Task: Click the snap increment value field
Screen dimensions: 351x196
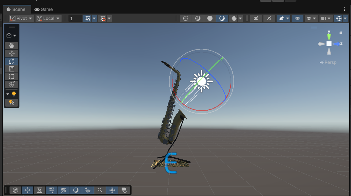Action: click(75, 18)
